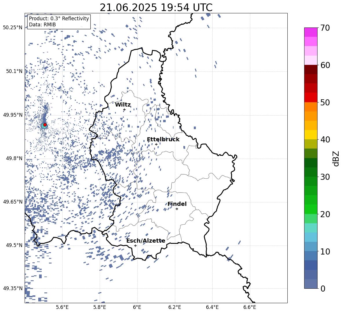Click the 49.8°N latitude label
This screenshot has width=343, height=313.
pos(14,158)
